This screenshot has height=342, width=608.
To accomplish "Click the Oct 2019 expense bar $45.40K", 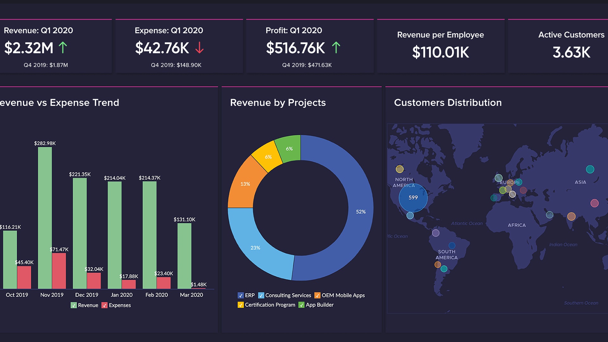I will tap(24, 277).
